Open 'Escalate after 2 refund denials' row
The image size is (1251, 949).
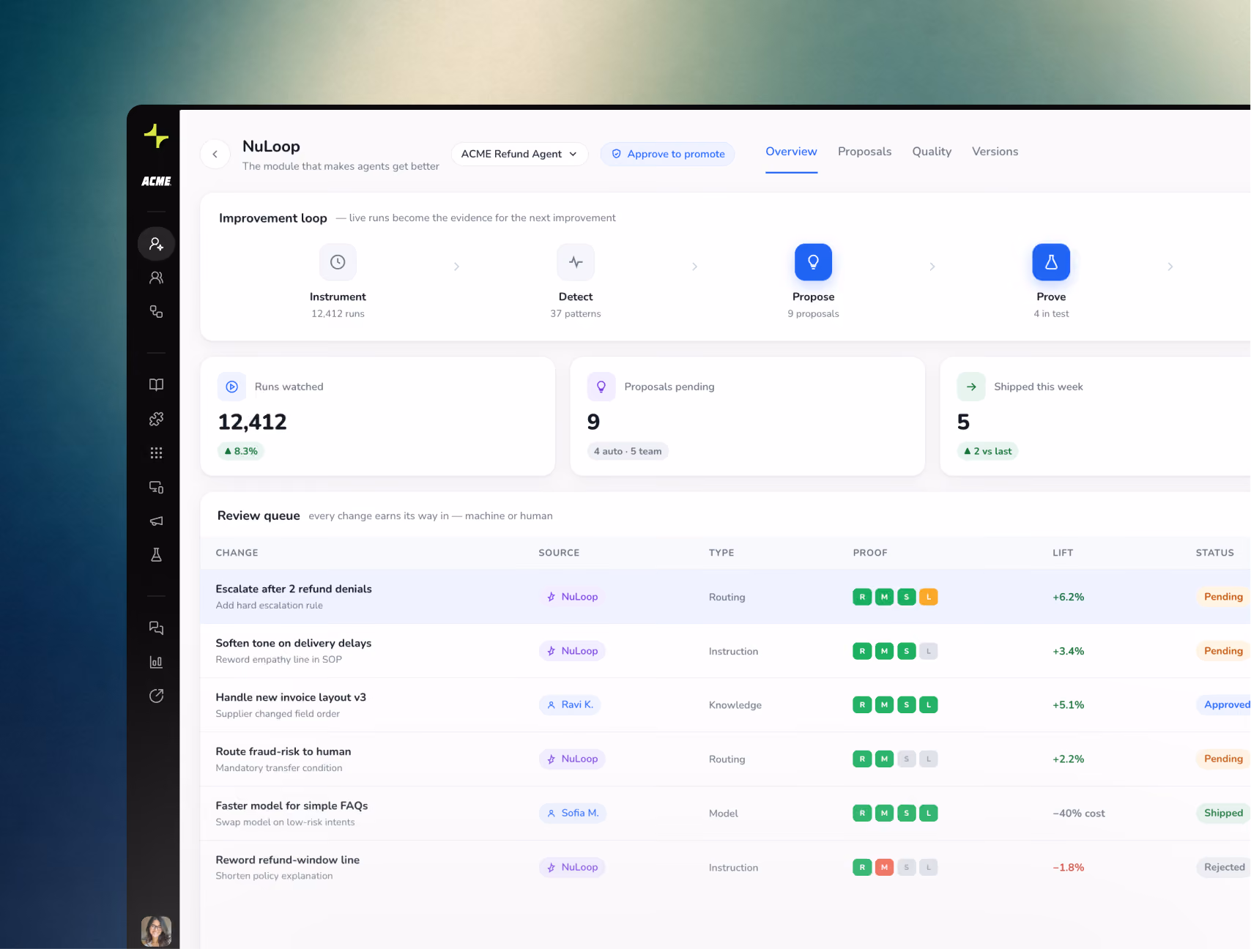[x=725, y=597]
